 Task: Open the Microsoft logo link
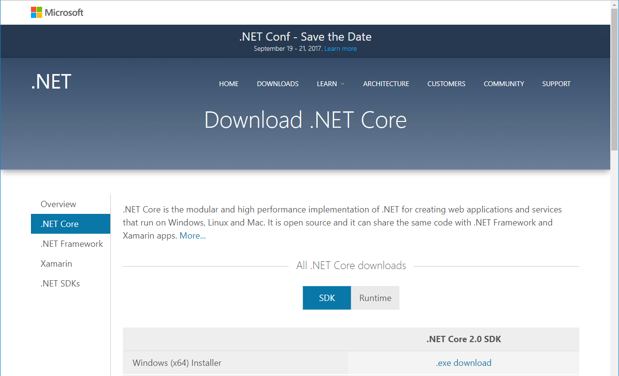(x=57, y=12)
